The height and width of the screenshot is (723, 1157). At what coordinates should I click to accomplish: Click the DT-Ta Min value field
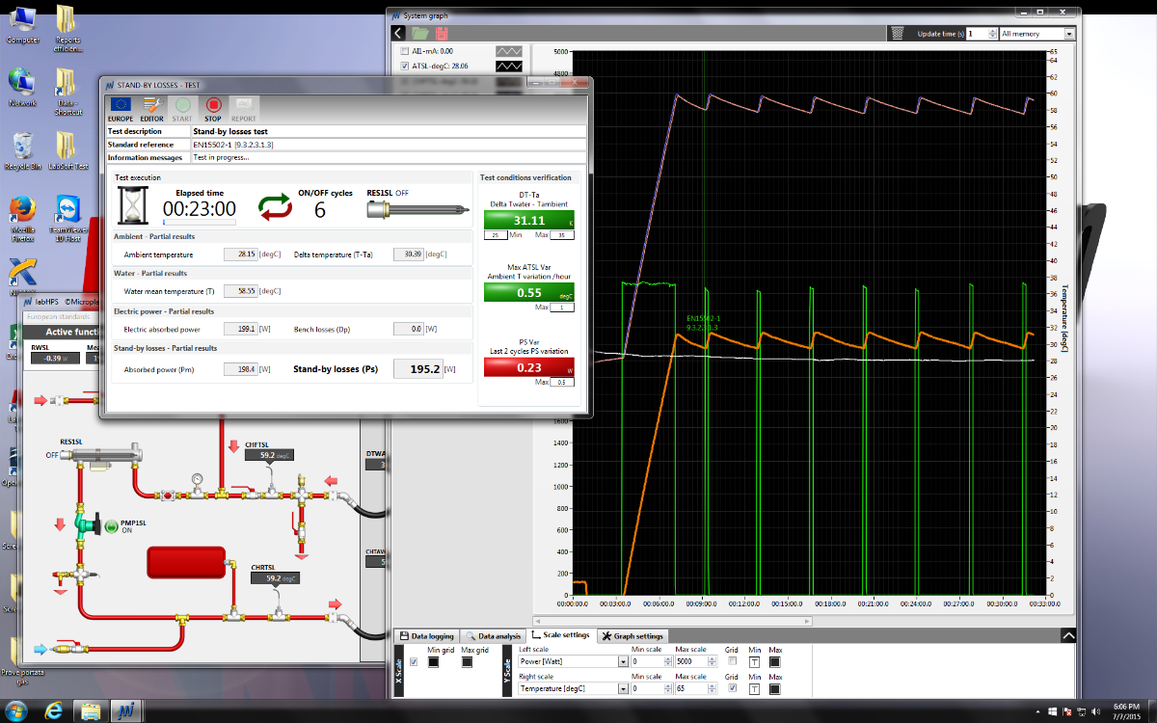[496, 235]
